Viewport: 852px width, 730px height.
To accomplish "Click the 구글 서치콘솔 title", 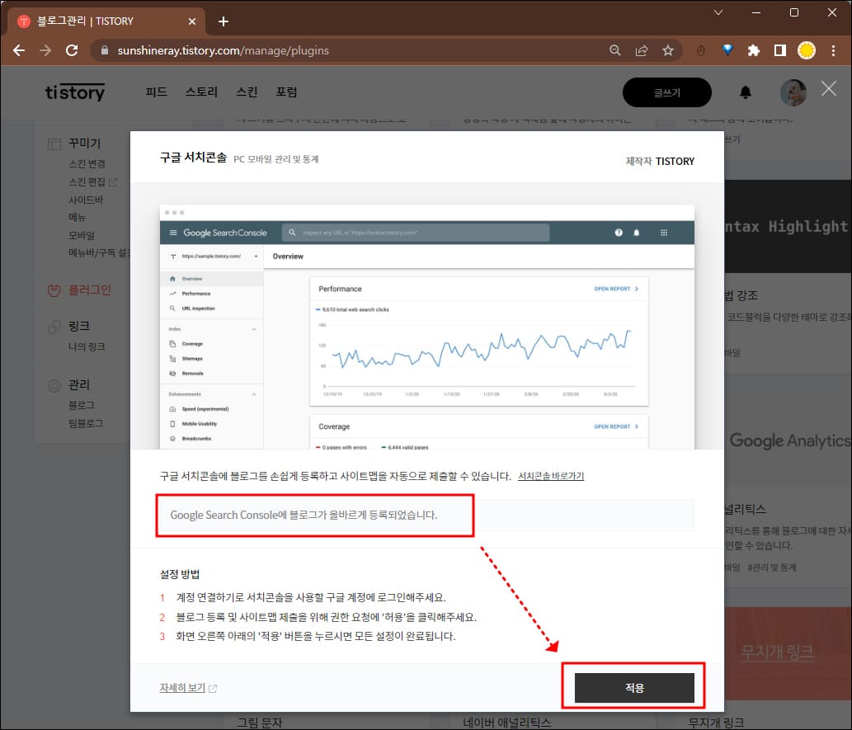I will (x=193, y=158).
